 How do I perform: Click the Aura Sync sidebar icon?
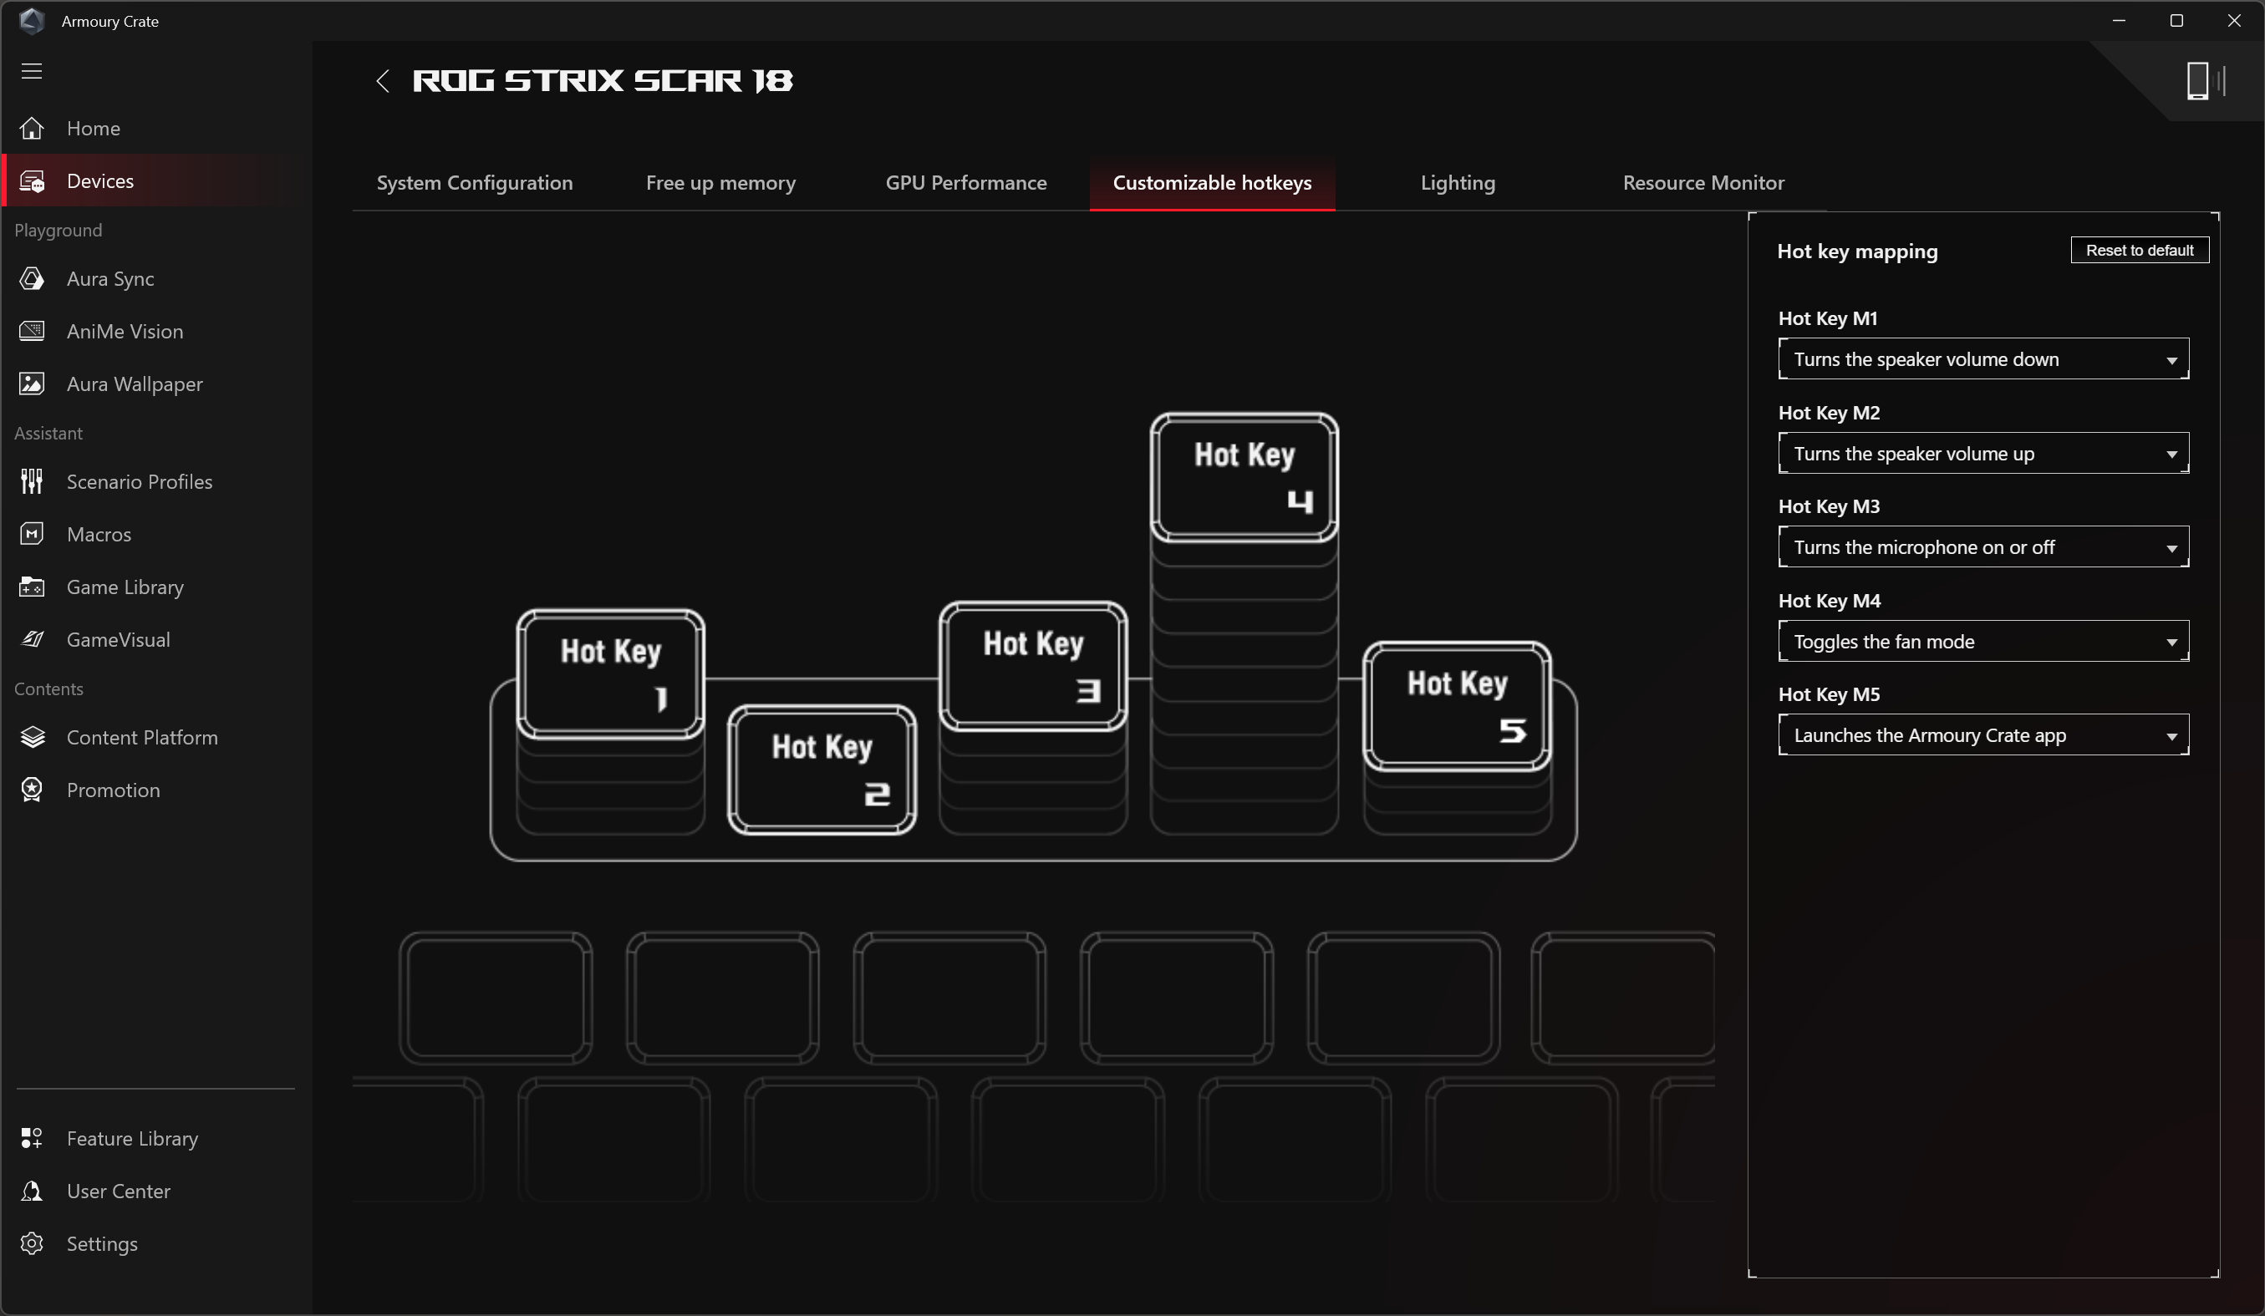pyautogui.click(x=33, y=278)
